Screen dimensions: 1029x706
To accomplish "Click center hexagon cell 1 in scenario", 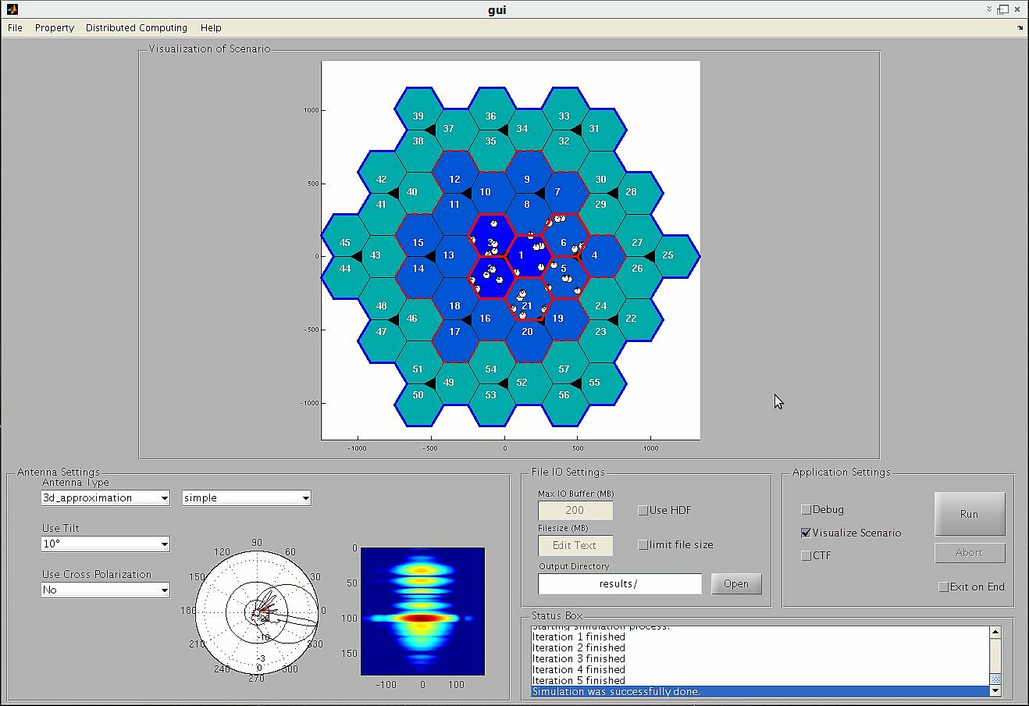I will click(522, 255).
